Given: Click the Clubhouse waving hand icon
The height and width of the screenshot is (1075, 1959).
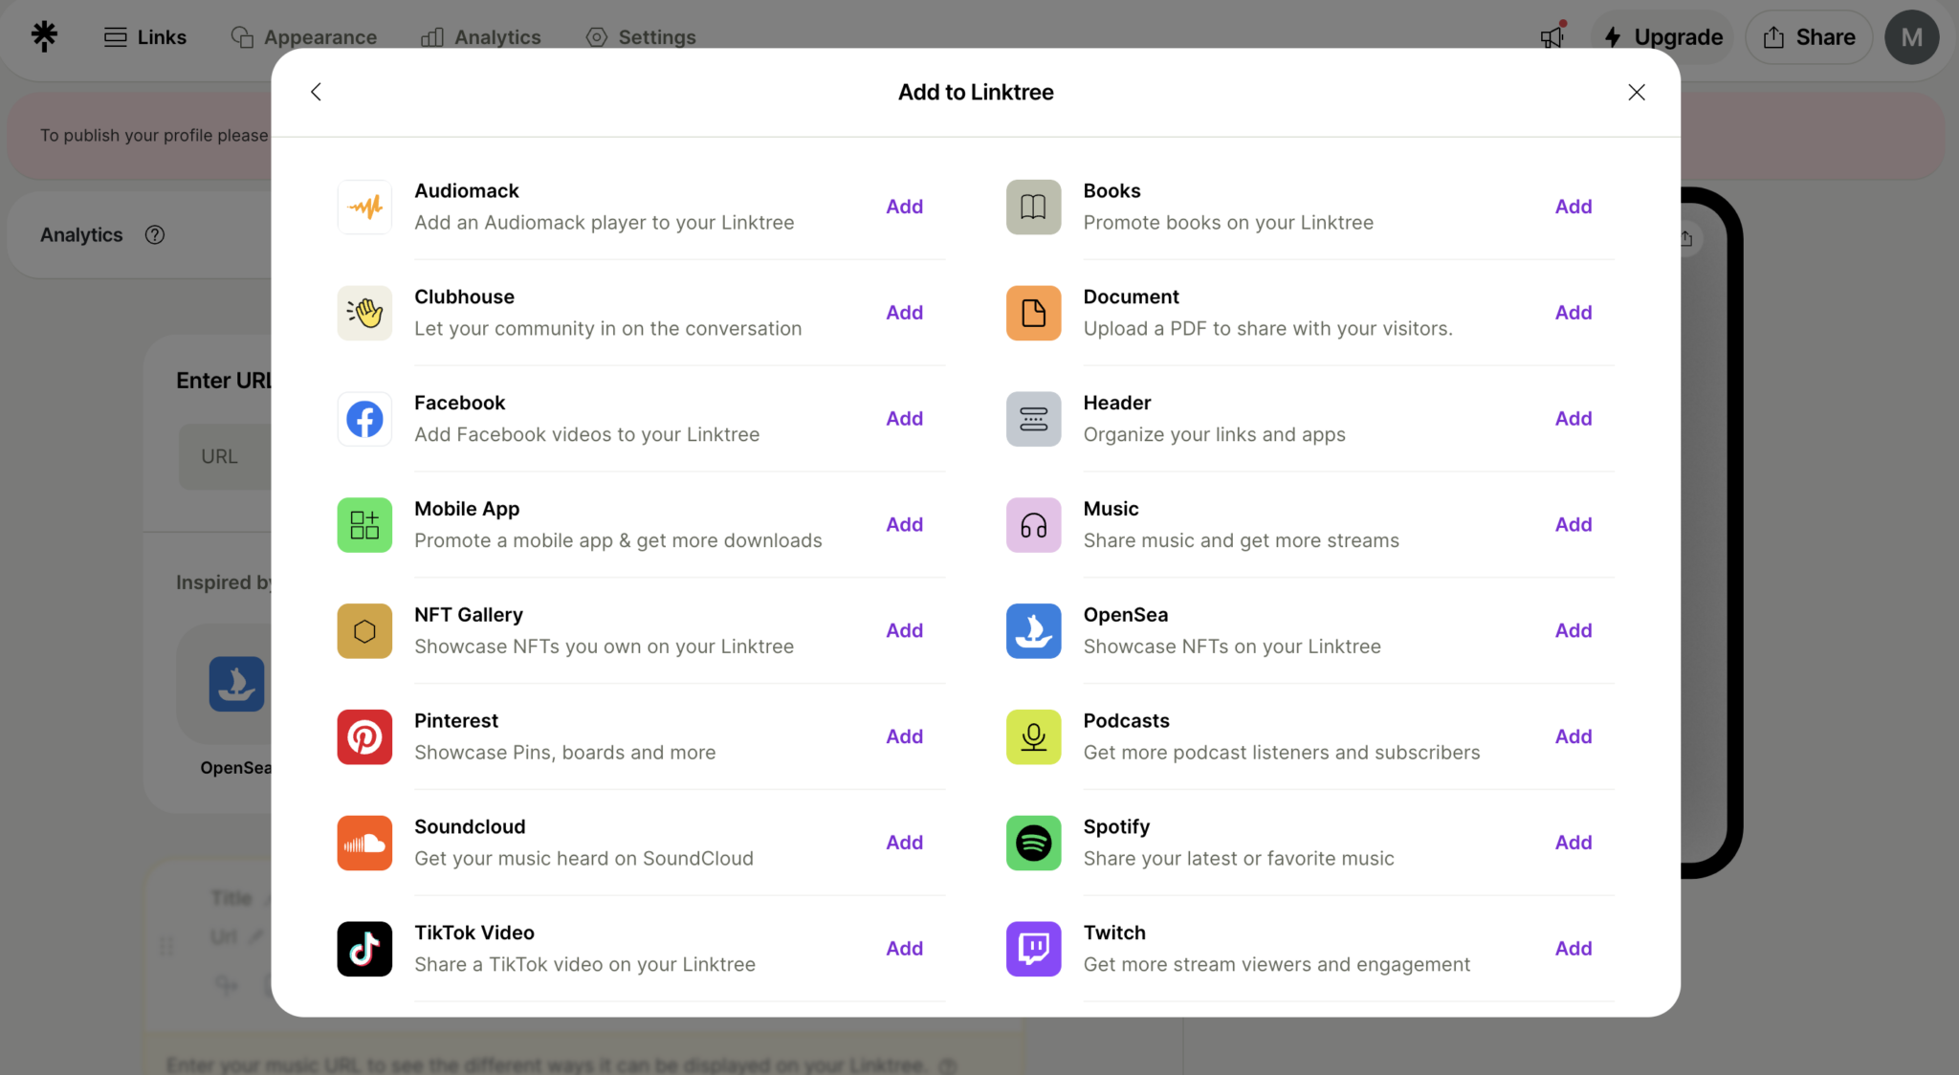Looking at the screenshot, I should pyautogui.click(x=364, y=313).
